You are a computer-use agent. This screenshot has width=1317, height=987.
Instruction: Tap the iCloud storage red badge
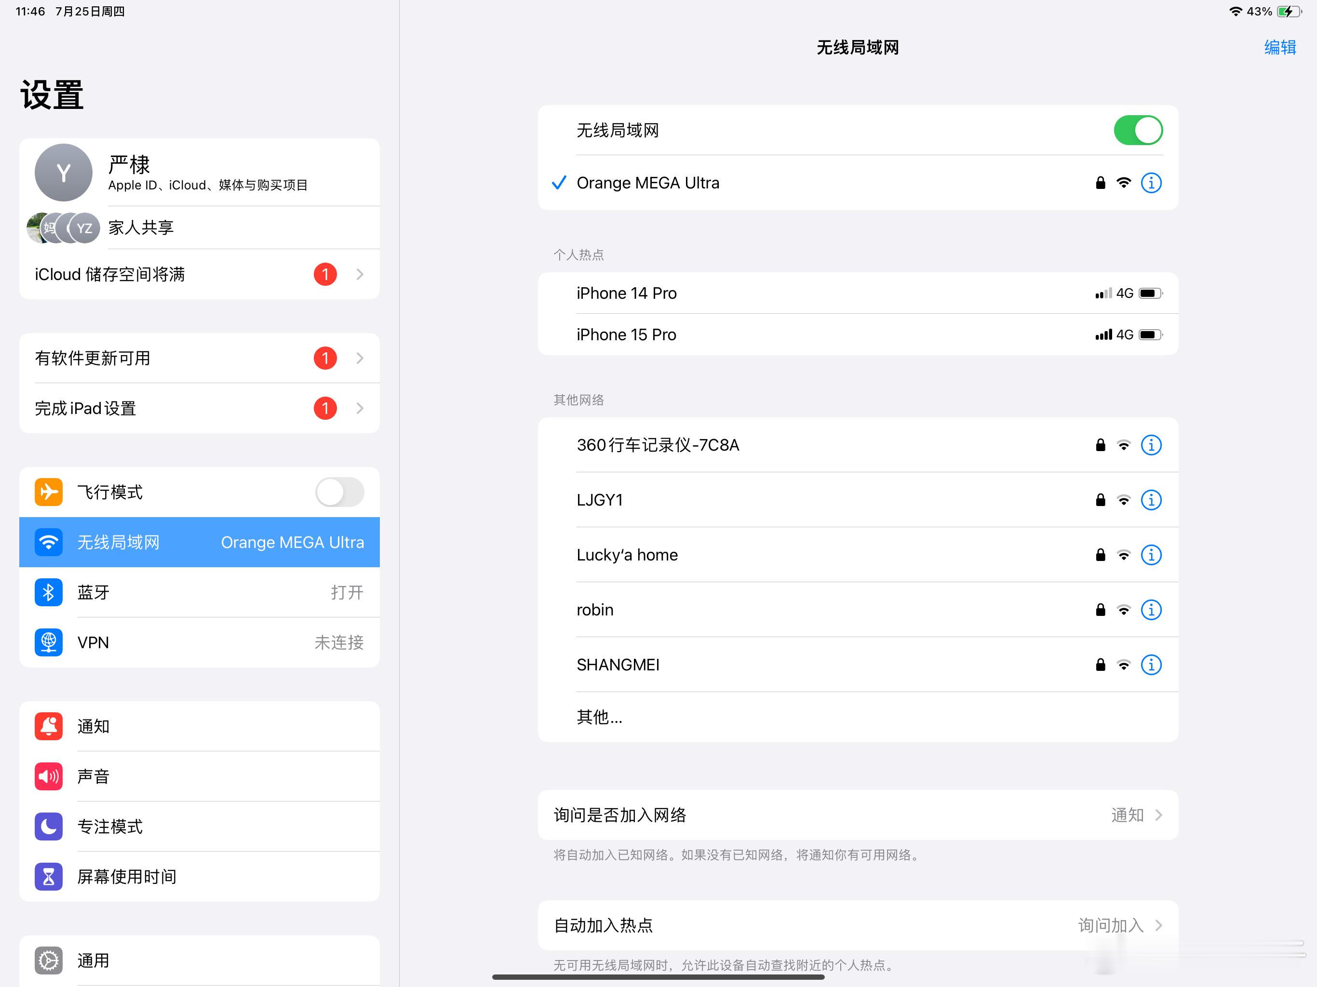point(325,274)
